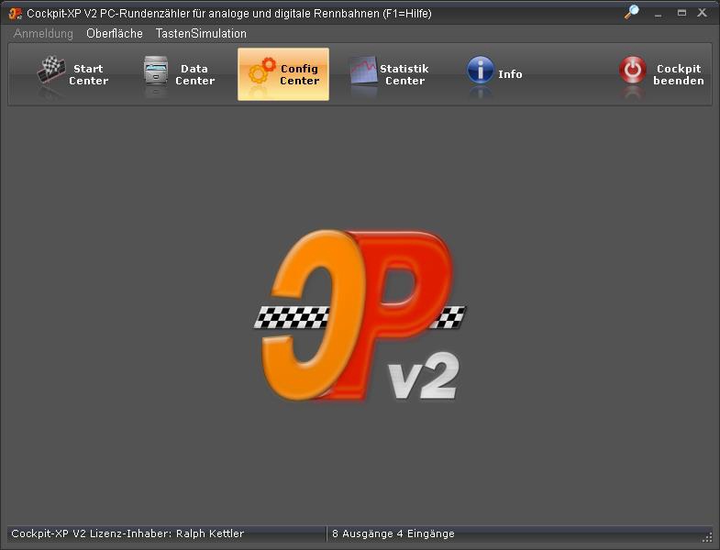
Task: Click the blue Info icon
Action: (481, 71)
